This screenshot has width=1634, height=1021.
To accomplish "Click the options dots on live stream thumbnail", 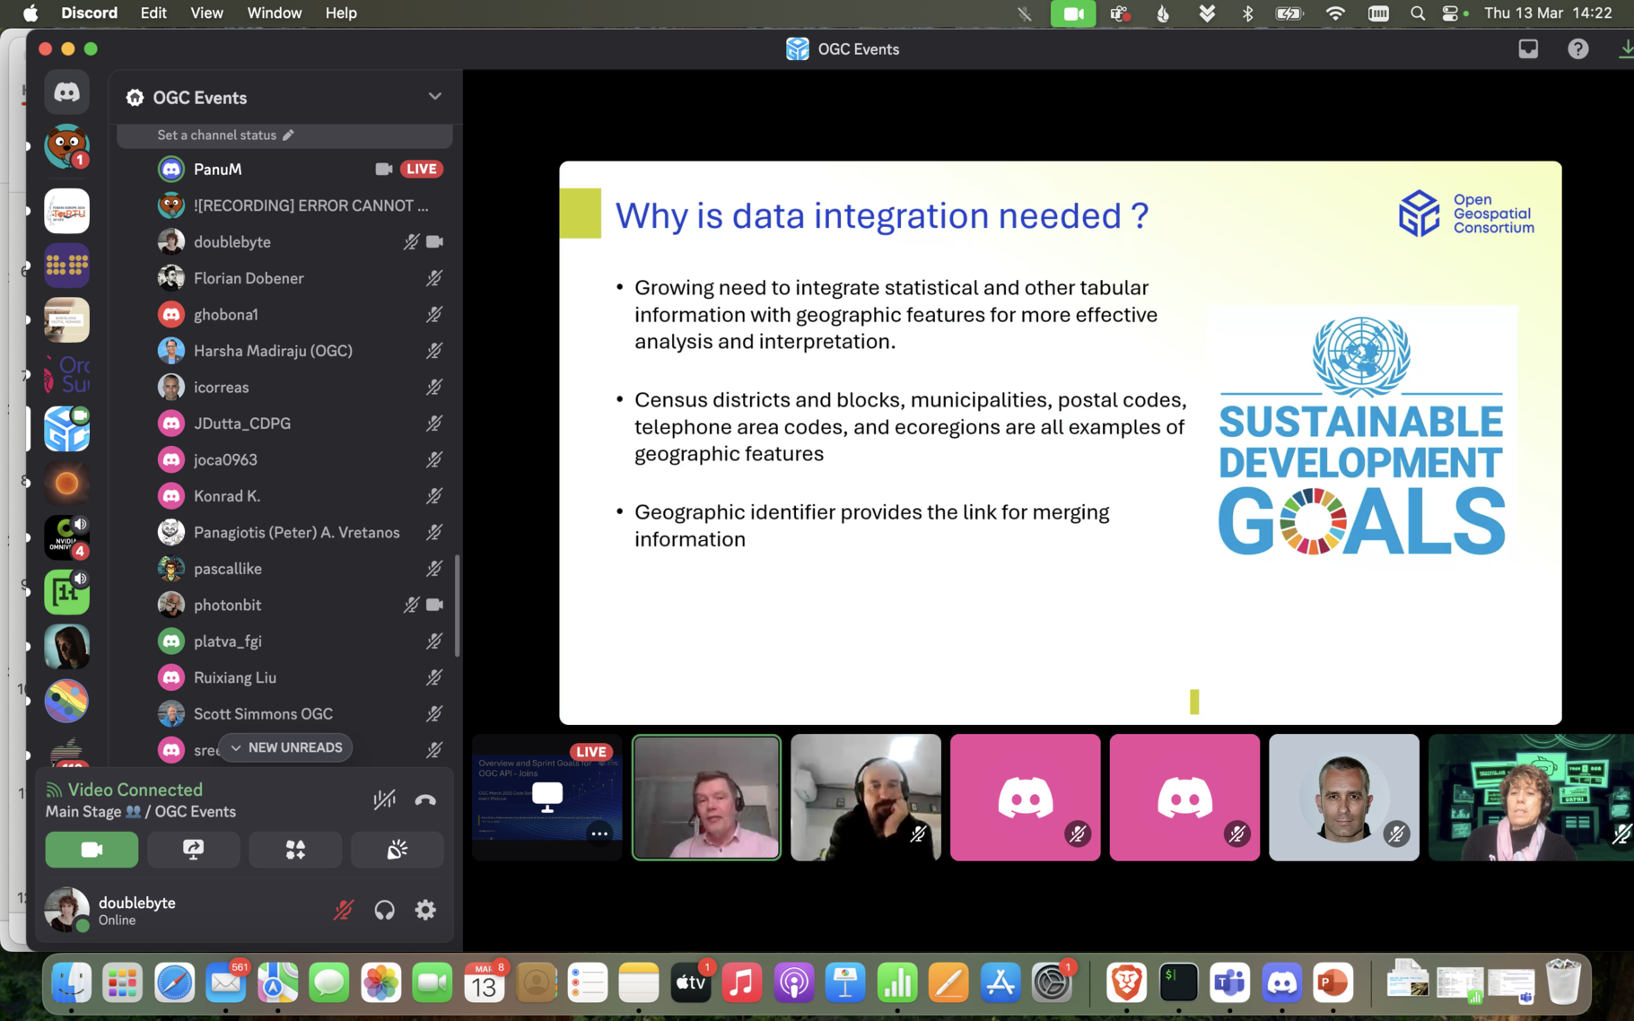I will click(x=599, y=833).
